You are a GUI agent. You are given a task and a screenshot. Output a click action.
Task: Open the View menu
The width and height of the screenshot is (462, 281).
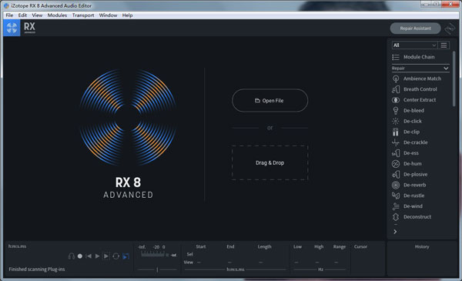click(x=37, y=15)
